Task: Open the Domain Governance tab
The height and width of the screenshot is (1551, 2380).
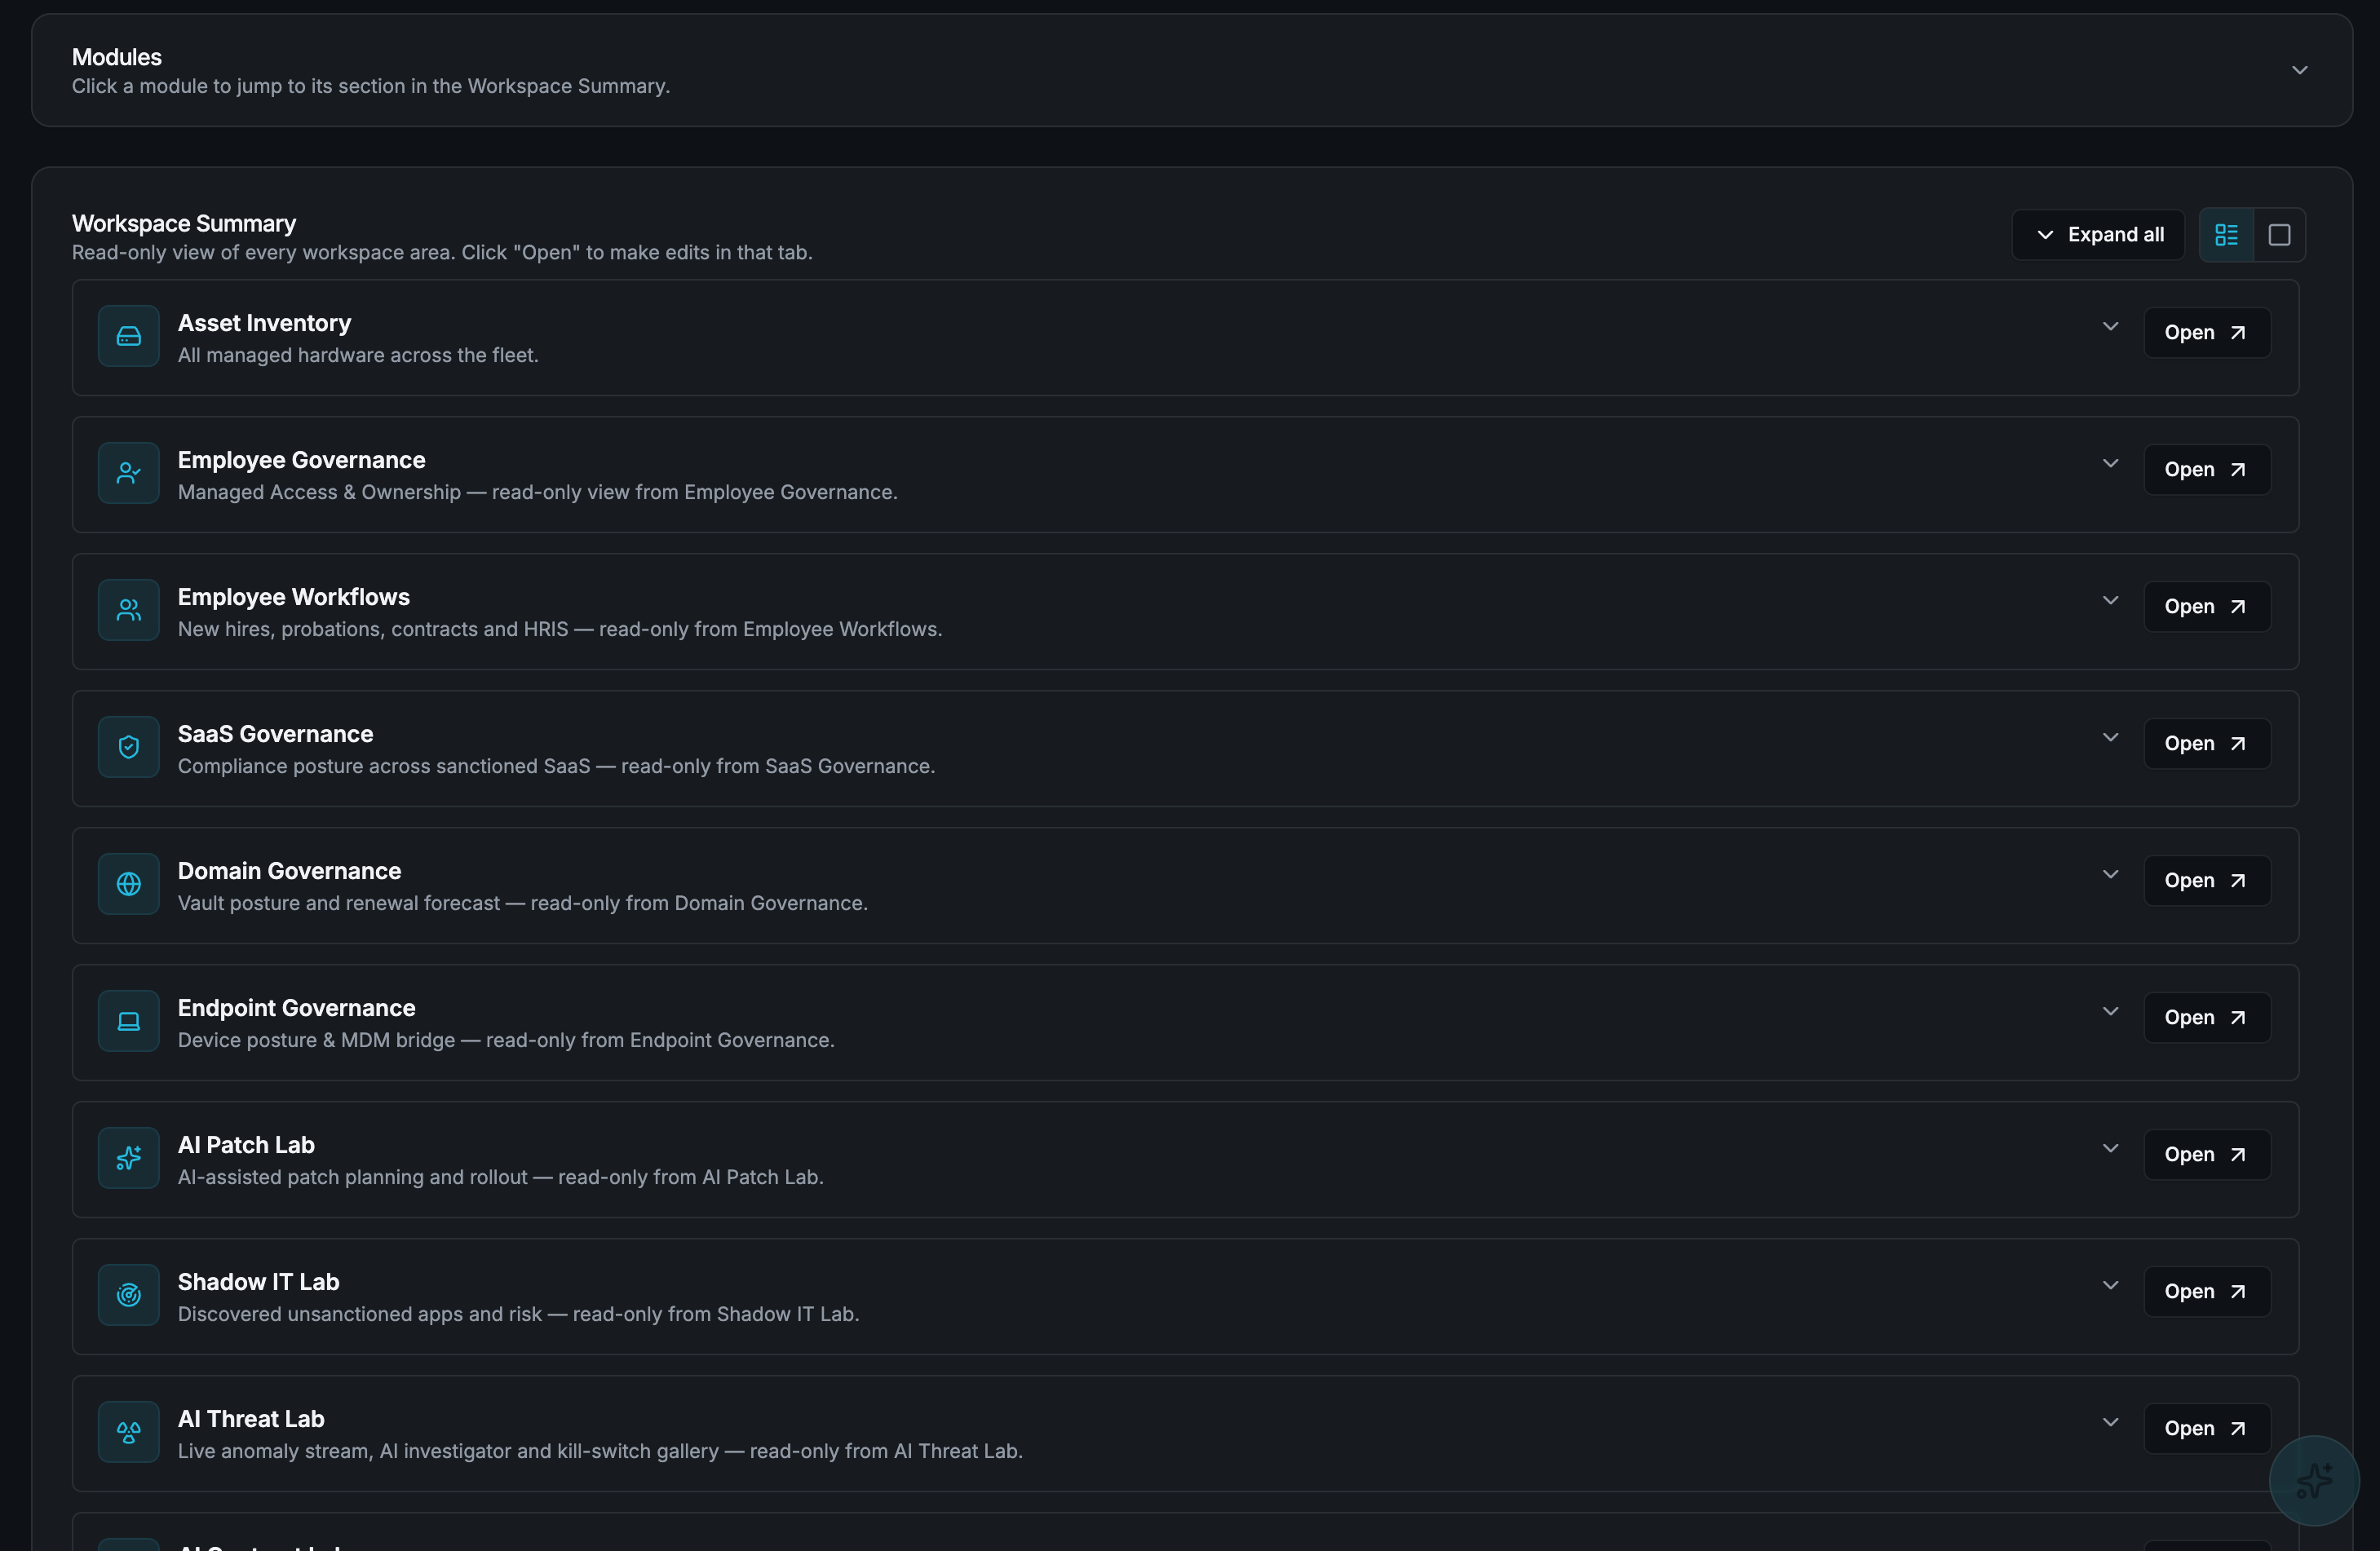Action: coord(2206,880)
